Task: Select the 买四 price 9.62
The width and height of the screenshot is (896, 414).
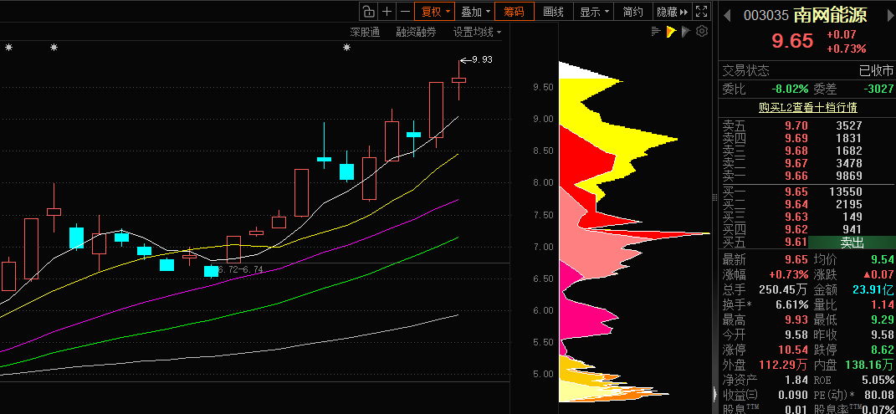Action: (x=796, y=229)
